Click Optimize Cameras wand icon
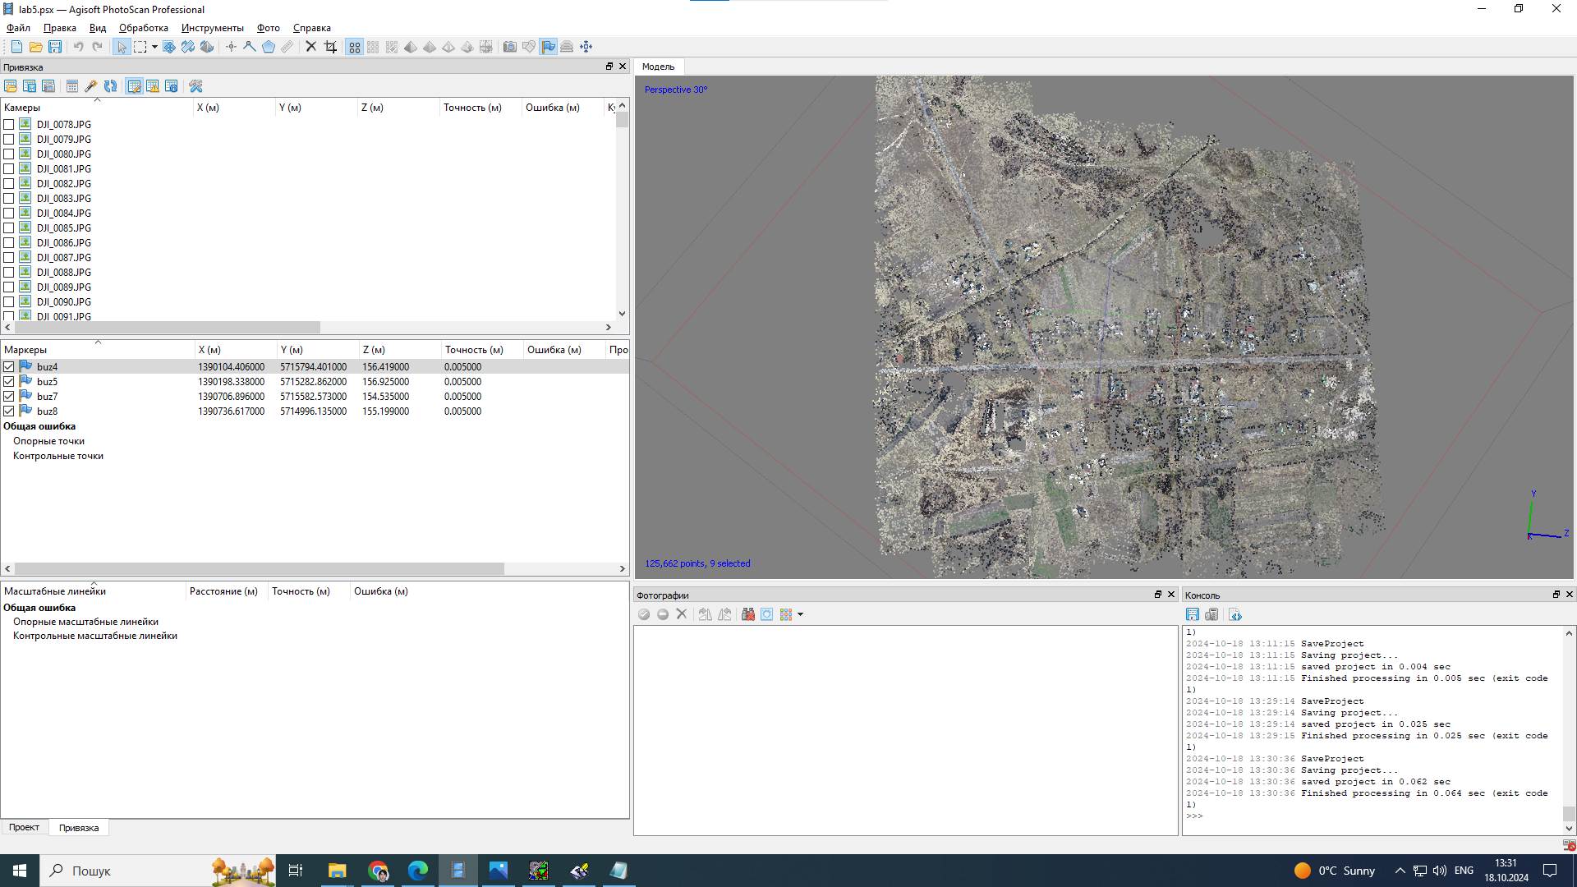The width and height of the screenshot is (1577, 887). (x=91, y=86)
